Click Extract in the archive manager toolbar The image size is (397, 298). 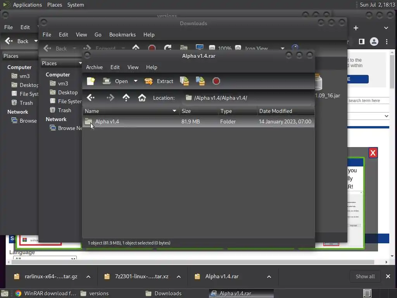[x=159, y=81]
